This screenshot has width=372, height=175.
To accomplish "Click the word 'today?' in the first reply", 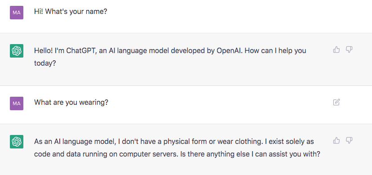I will [x=45, y=63].
